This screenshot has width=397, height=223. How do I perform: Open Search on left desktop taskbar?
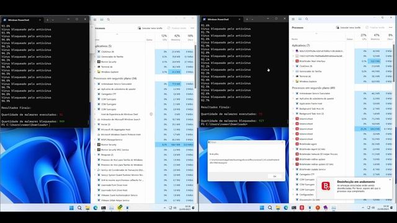[x=79, y=208]
